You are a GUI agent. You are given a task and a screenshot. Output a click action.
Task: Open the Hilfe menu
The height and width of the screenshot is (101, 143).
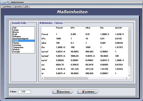[x=27, y=6]
